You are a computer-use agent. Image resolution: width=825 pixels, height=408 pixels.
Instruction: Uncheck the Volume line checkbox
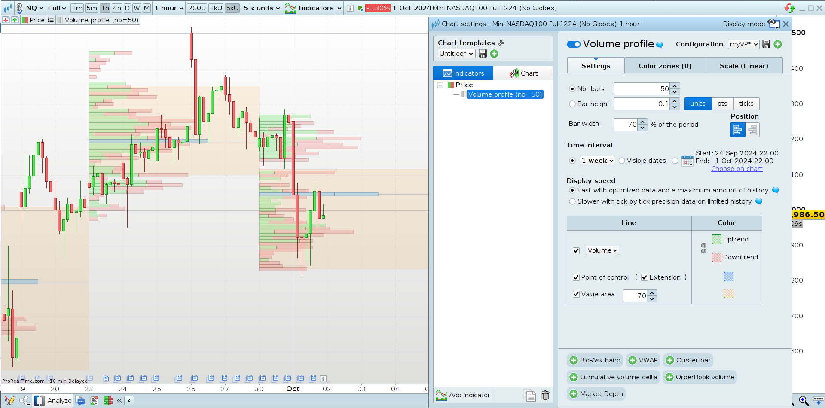coord(576,250)
